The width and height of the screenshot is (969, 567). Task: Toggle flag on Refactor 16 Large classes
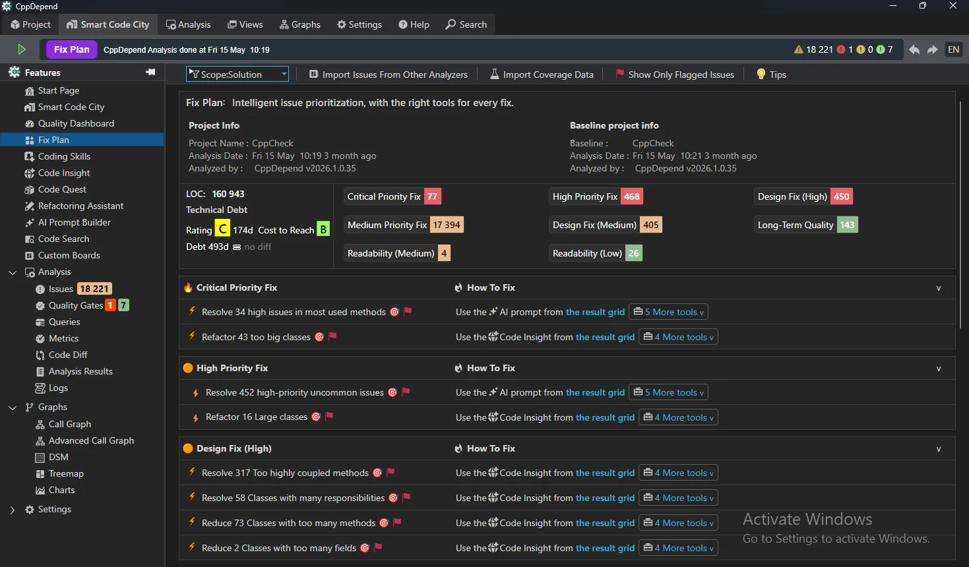coord(329,416)
